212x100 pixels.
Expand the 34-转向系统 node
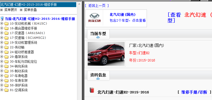[x=2, y=66]
